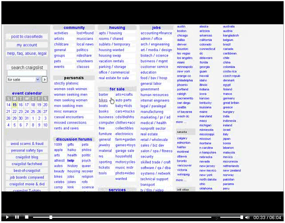The height and width of the screenshot is (223, 285).
Task: Open 'rideshare' under community
Action: (84, 56)
